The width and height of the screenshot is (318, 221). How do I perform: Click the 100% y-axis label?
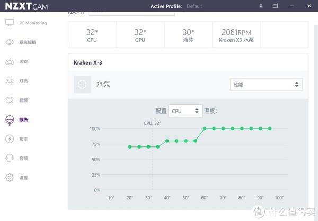tap(95, 128)
